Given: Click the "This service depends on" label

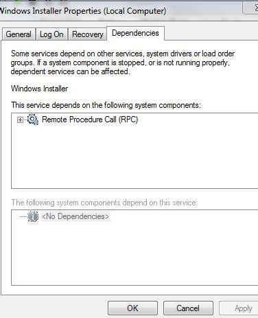Looking at the screenshot, I should (106, 105).
